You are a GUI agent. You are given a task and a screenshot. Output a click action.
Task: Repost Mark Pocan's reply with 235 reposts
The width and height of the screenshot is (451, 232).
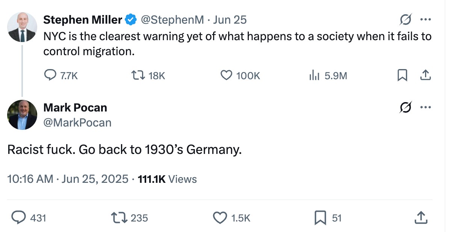(x=130, y=217)
